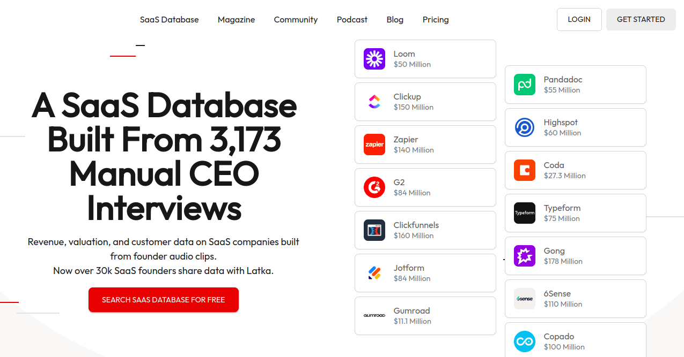
Task: Select the $140 Million figure under Zapier
Action: pos(414,150)
